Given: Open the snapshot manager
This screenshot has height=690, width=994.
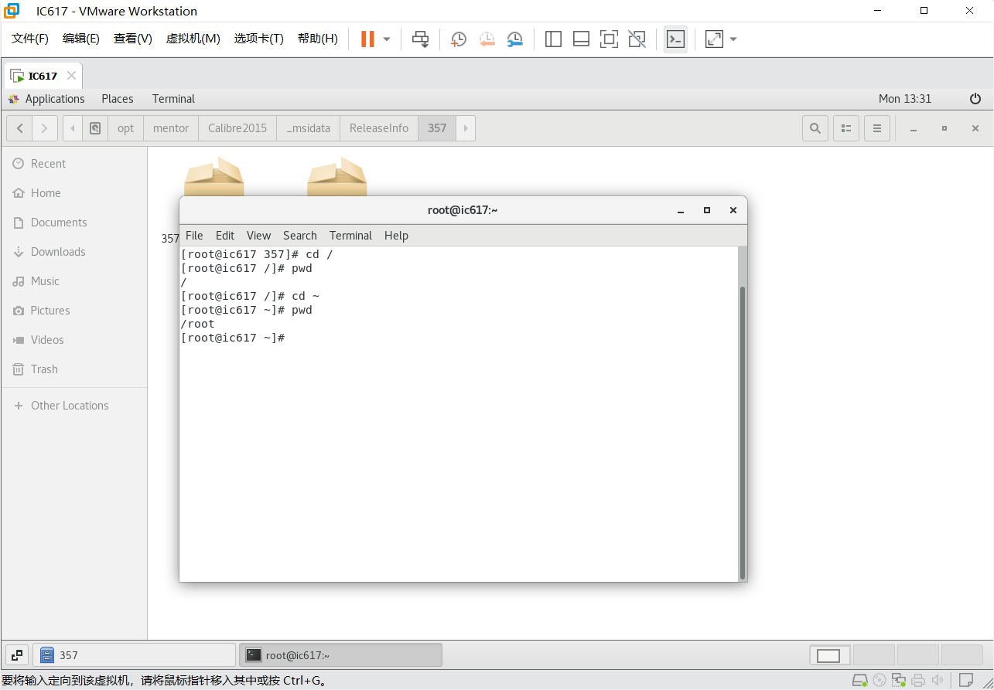Looking at the screenshot, I should coord(514,39).
